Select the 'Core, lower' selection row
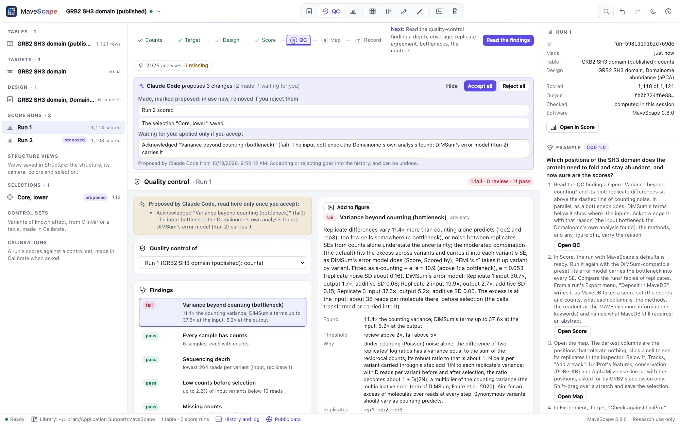The image size is (680, 425). point(64,197)
